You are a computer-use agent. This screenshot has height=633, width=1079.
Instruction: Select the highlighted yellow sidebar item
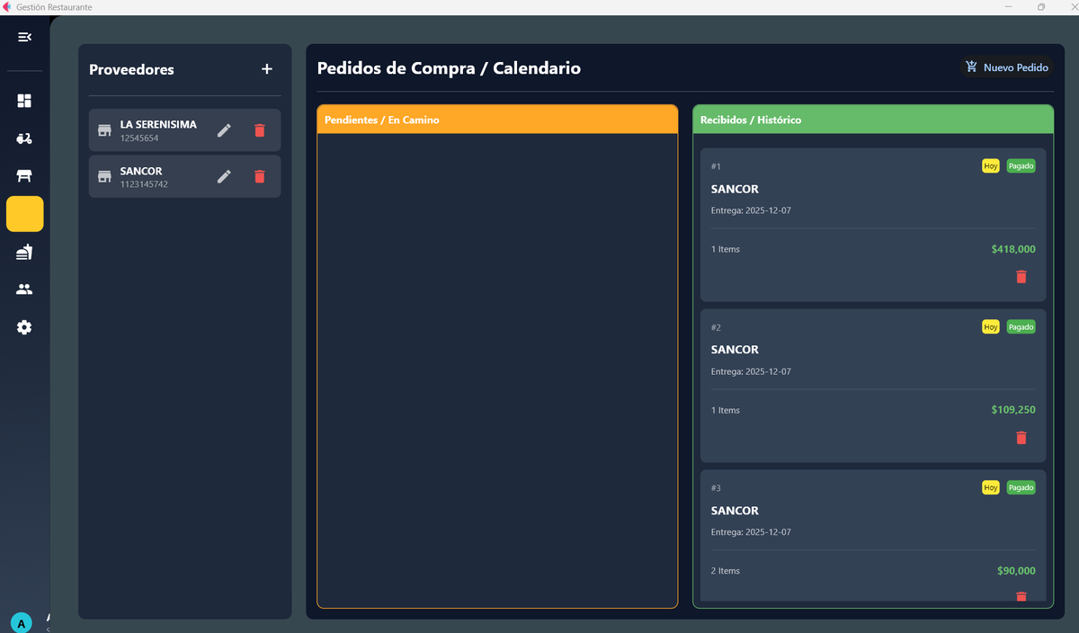(x=24, y=214)
